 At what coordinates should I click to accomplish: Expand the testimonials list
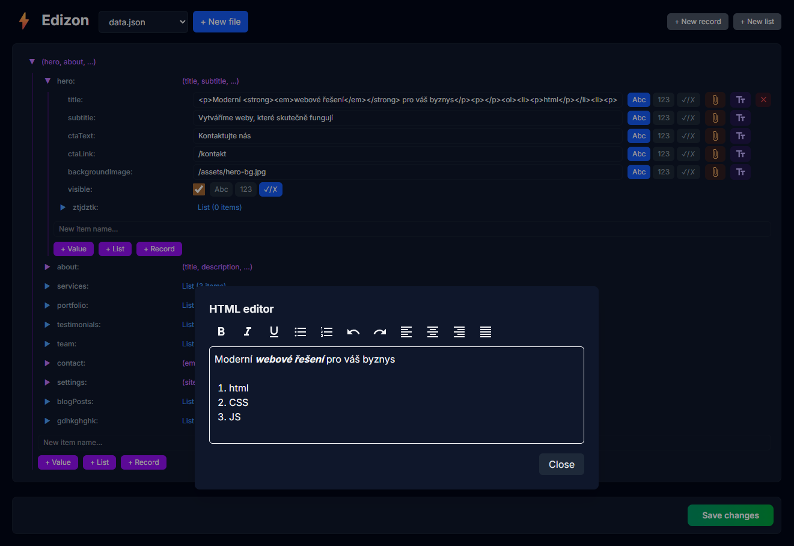point(47,324)
